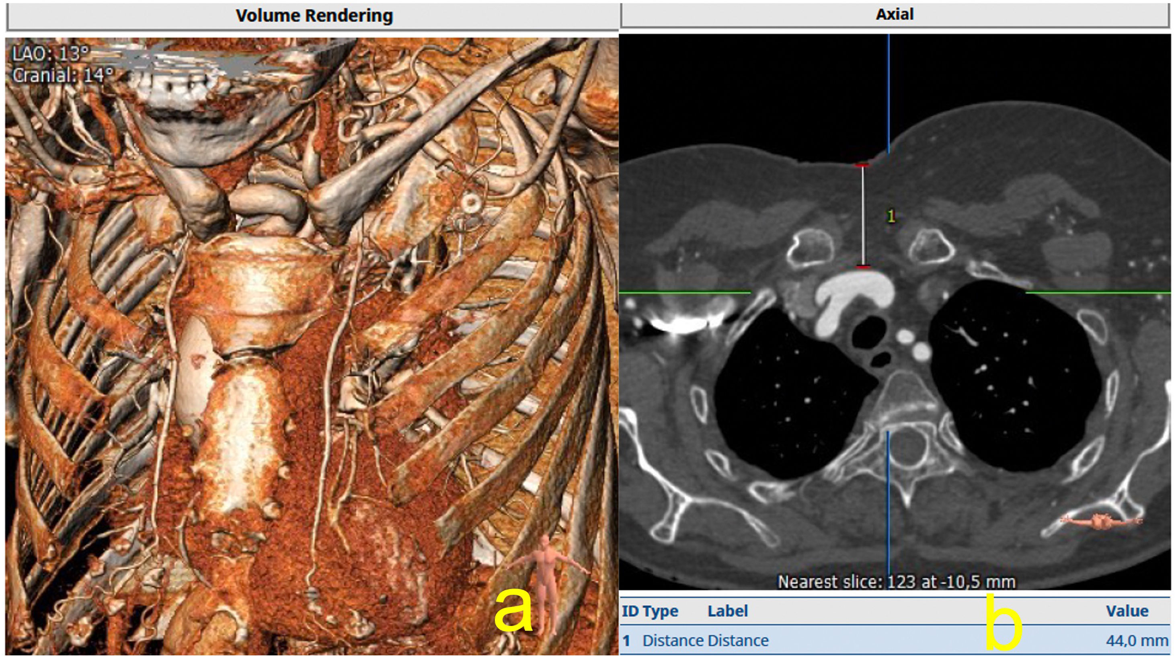Viewport: 1176px width, 657px height.
Task: Click the left green horizontal crosshair line
Action: point(685,292)
